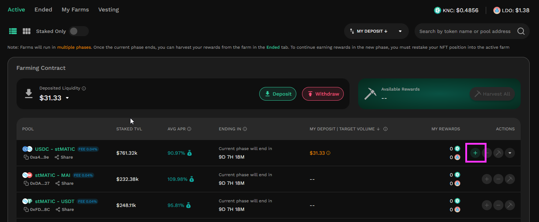The image size is (539, 222).
Task: Harvest pickaxe icon in stMATIC - MAI row
Action: click(510, 179)
